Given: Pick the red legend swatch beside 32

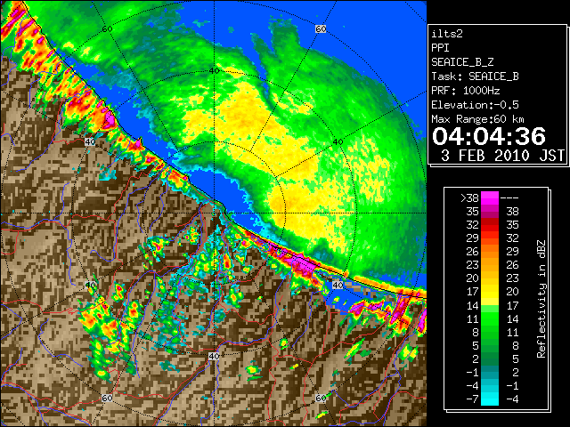Looking at the screenshot, I should tap(490, 225).
